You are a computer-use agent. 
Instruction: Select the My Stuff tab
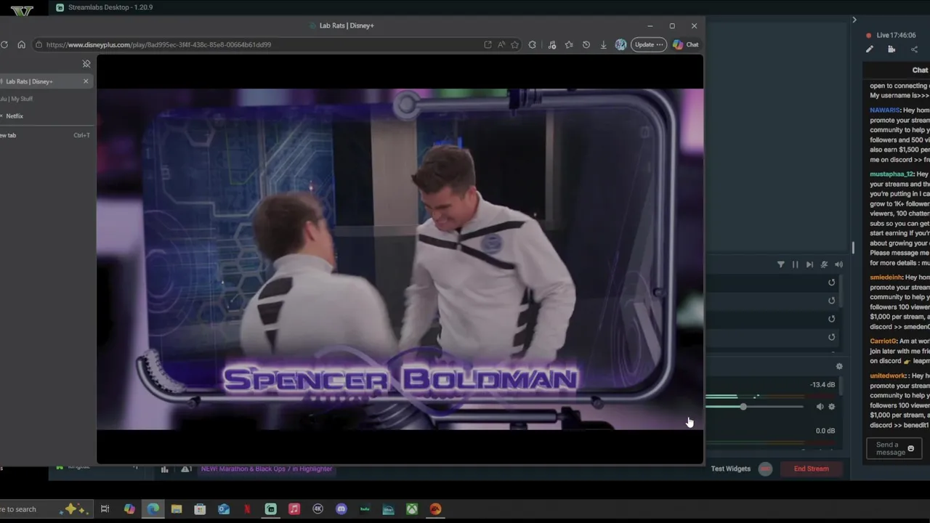click(x=45, y=99)
